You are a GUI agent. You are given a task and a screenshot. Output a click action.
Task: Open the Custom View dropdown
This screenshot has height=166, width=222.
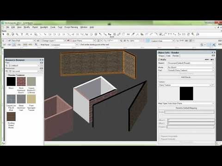[x=162, y=41]
